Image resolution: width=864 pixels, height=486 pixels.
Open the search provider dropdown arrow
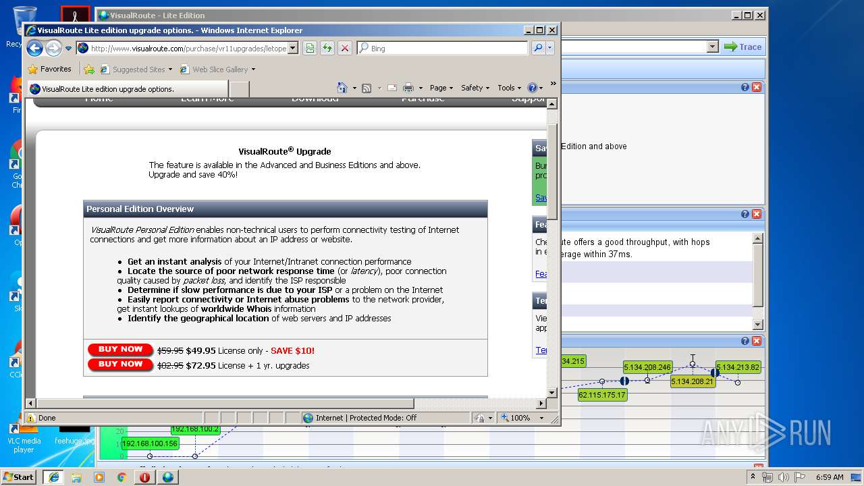coord(550,48)
